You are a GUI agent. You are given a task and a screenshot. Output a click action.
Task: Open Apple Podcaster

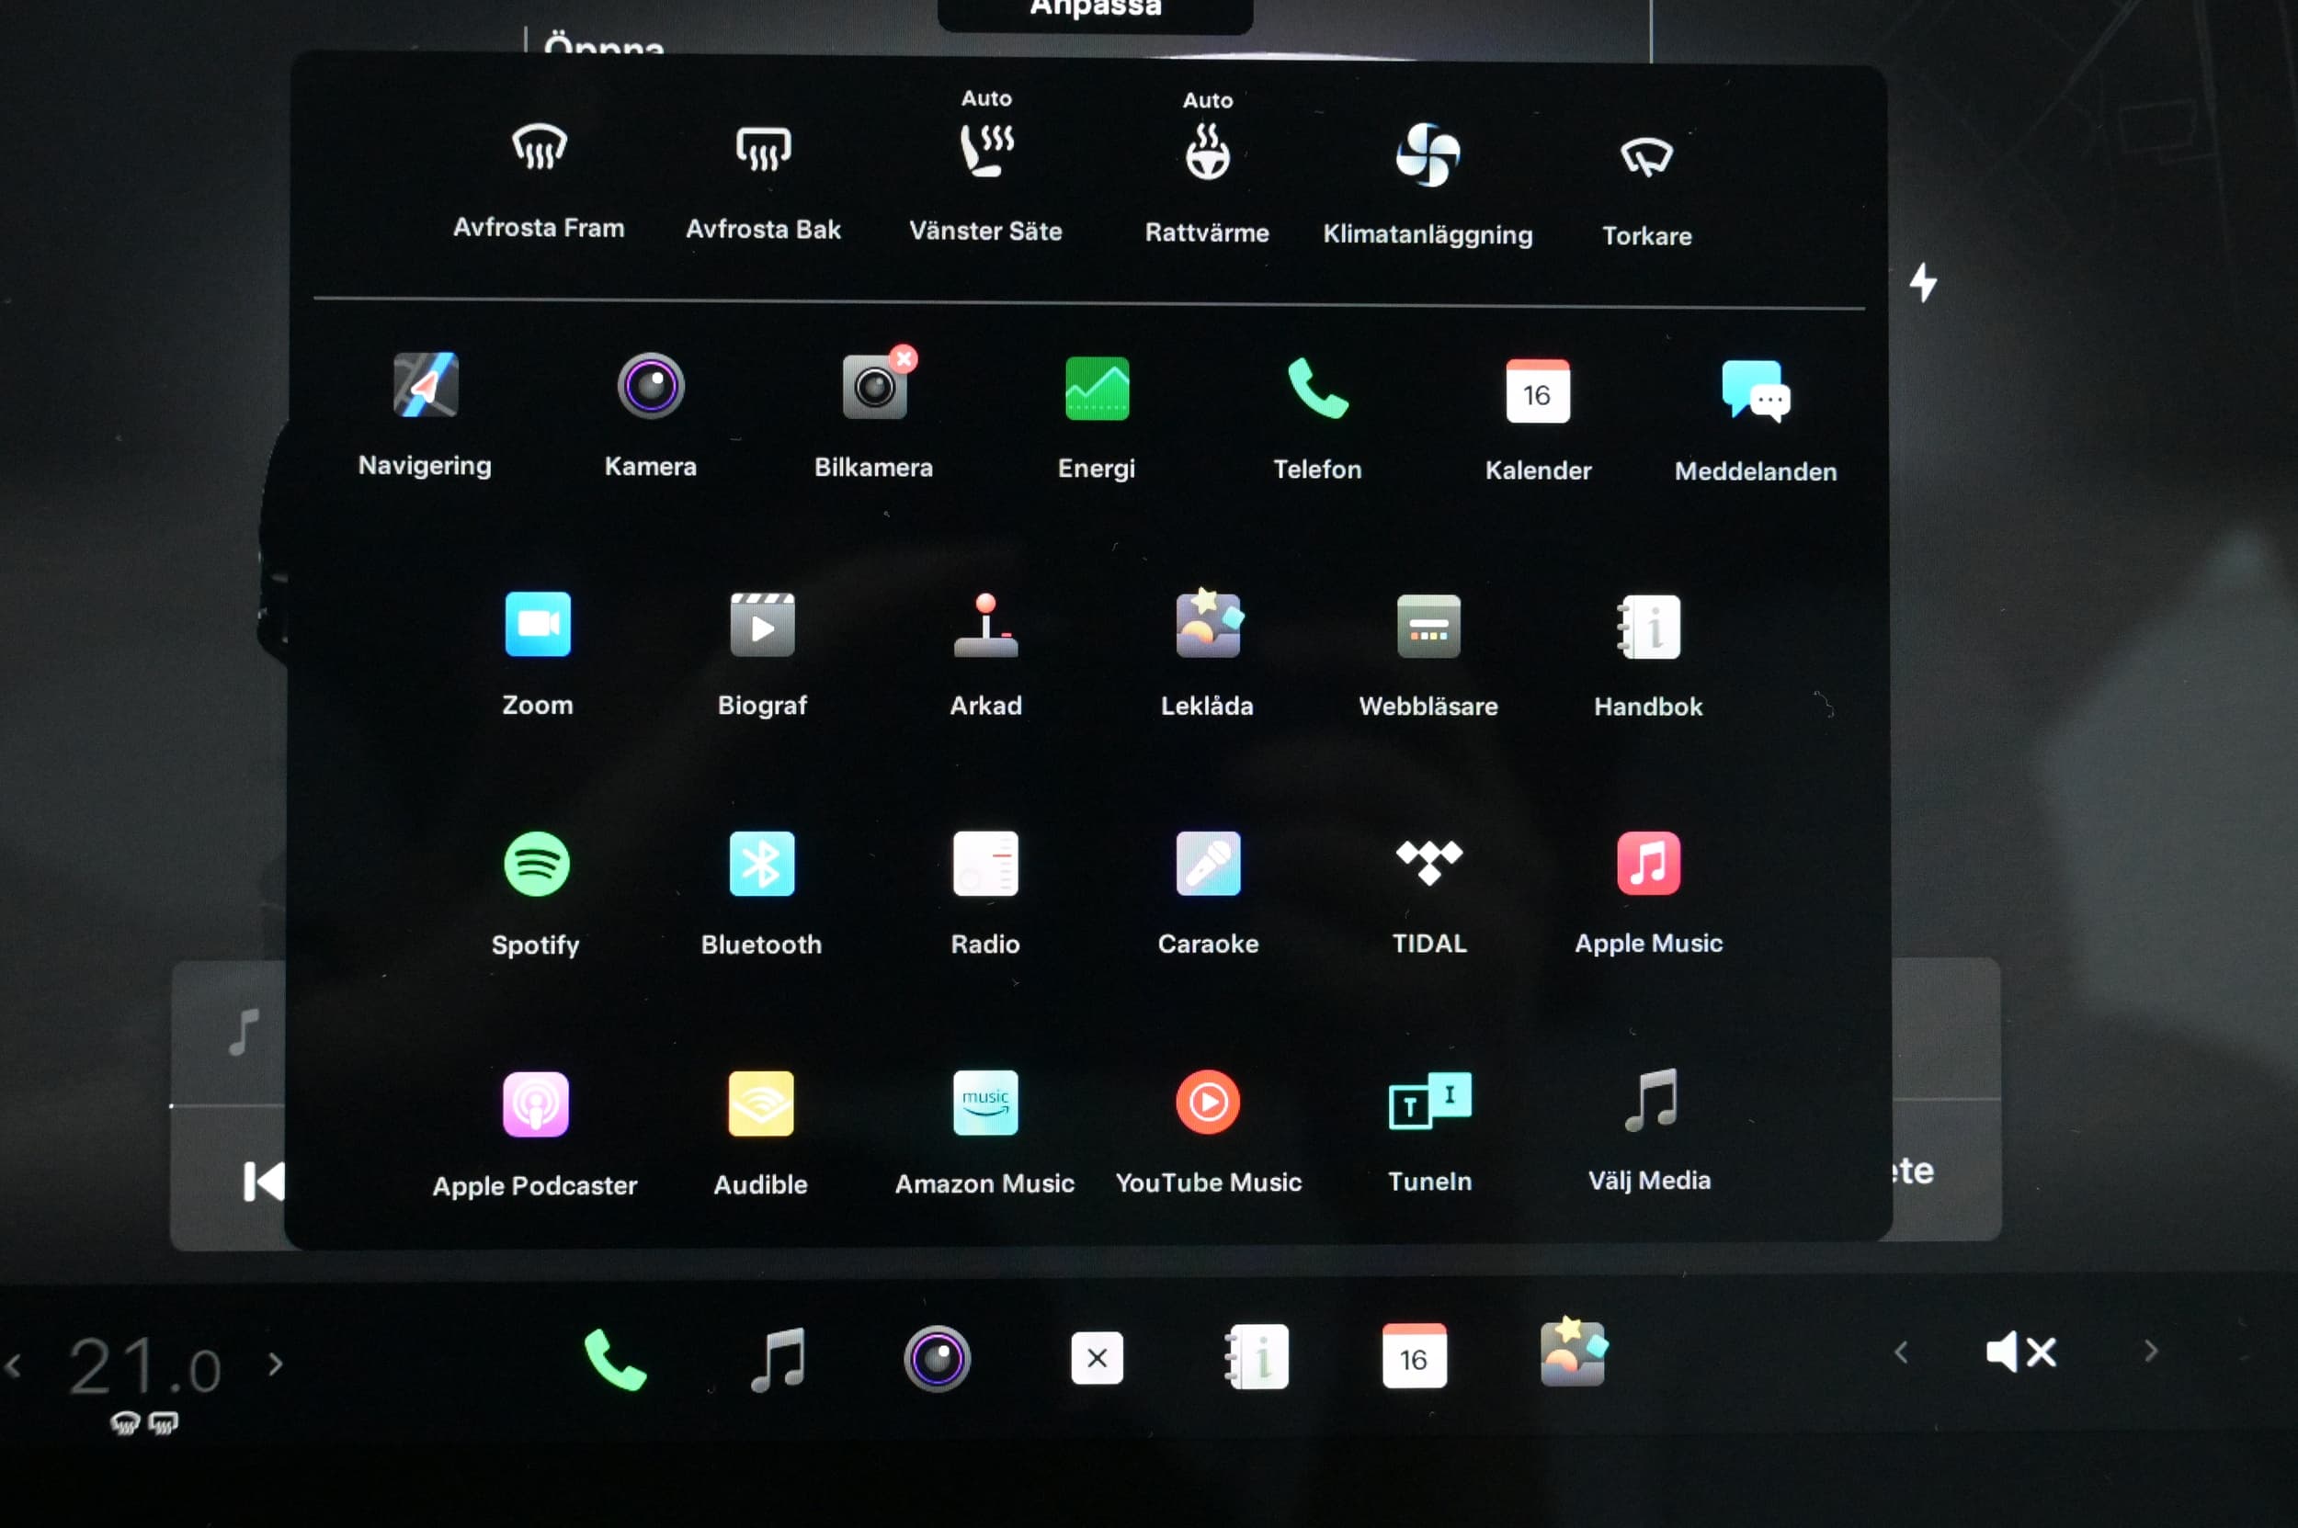pyautogui.click(x=535, y=1104)
